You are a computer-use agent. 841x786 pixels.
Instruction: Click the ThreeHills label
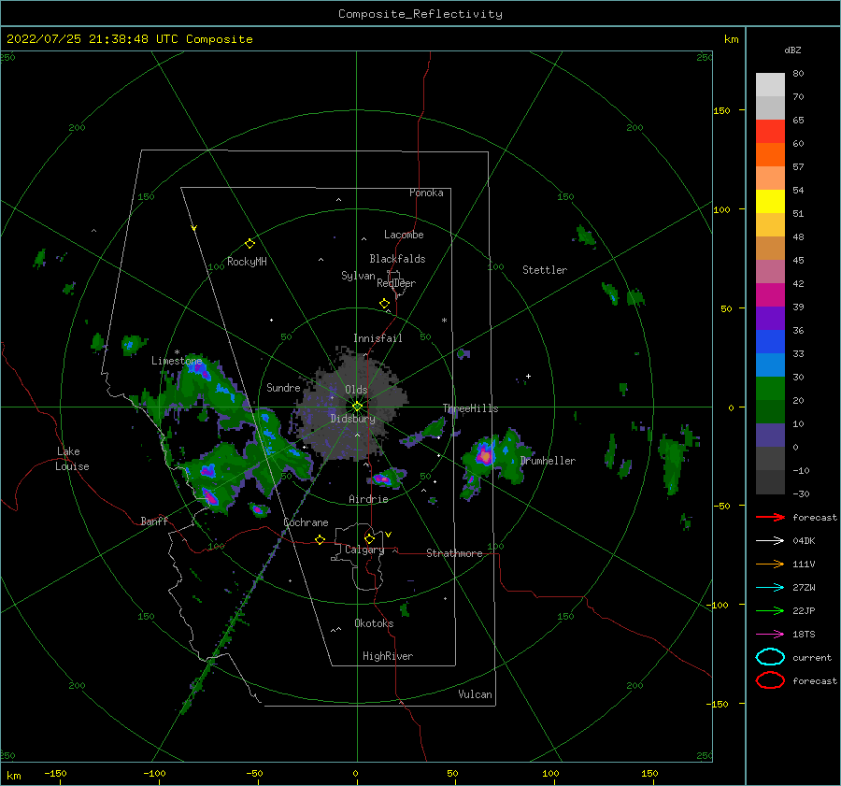click(x=470, y=408)
